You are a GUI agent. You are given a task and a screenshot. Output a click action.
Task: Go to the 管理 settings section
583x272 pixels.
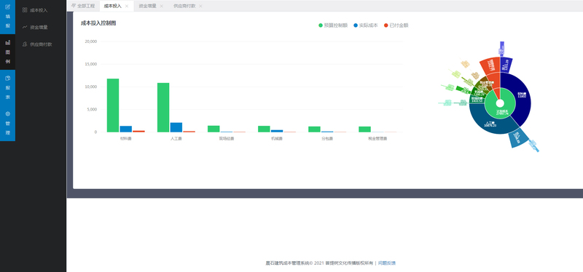coord(7,123)
